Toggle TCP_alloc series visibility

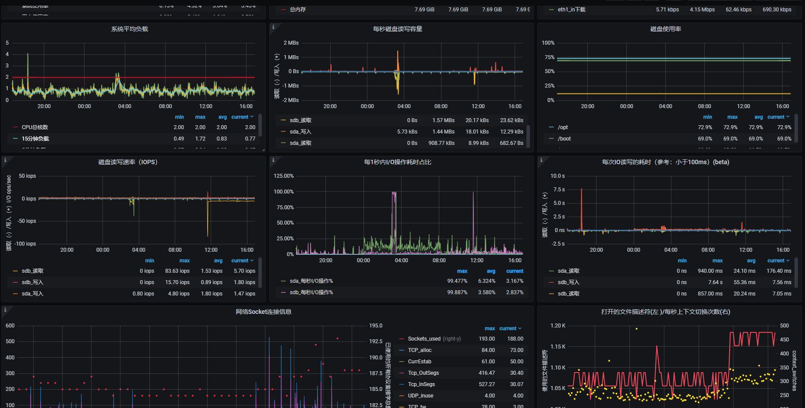pos(420,350)
